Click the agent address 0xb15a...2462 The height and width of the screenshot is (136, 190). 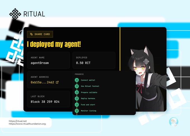[x=42, y=82]
